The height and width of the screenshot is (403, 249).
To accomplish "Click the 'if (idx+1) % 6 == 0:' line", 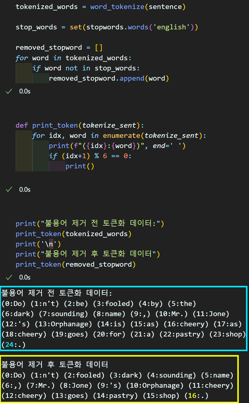I will [x=90, y=156].
